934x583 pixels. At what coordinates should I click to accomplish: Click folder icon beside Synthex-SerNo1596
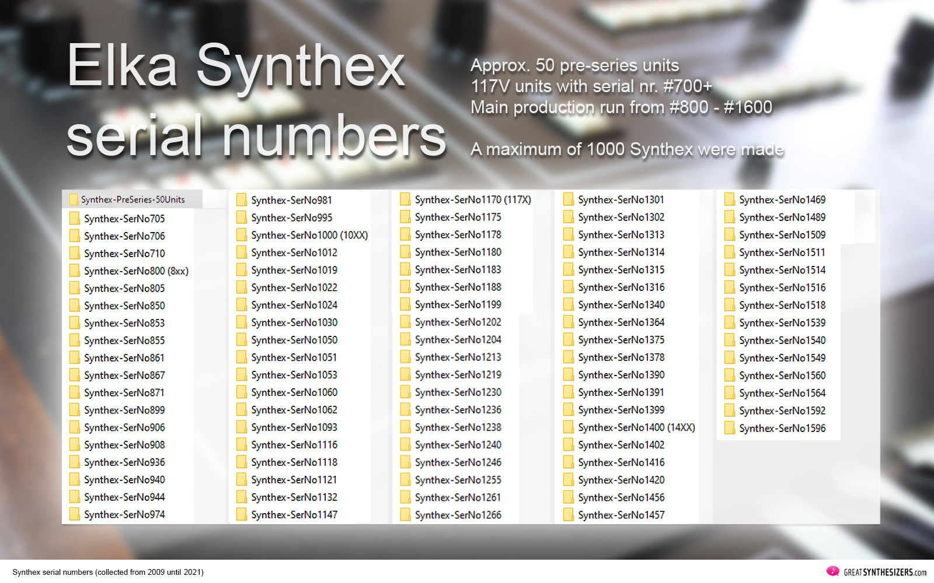click(x=729, y=429)
